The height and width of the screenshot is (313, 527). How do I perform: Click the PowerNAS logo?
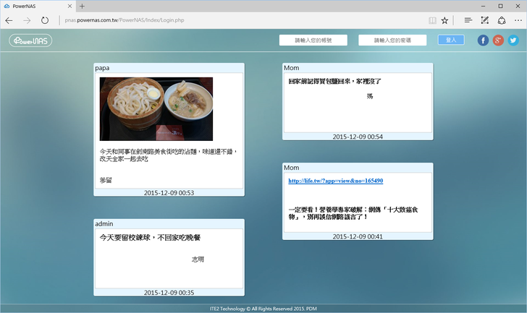(x=30, y=40)
